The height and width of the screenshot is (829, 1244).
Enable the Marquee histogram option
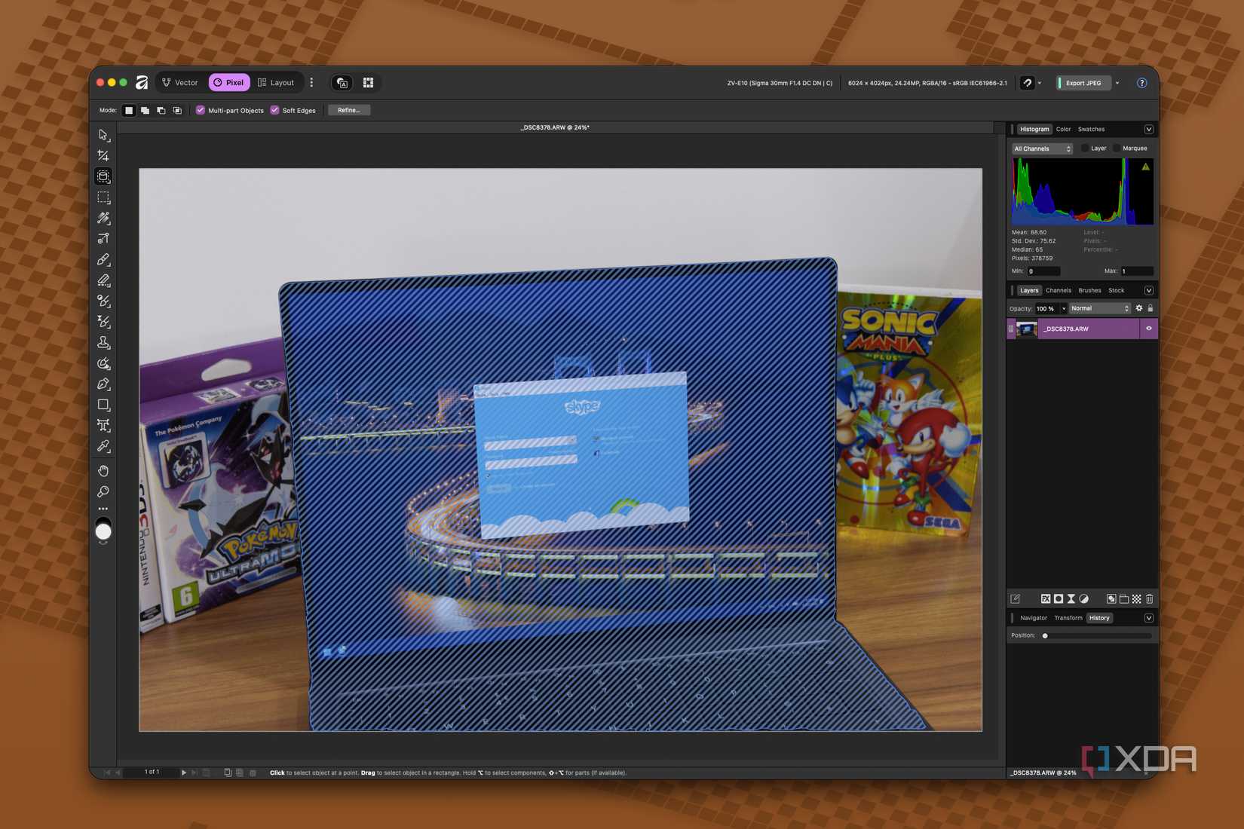(1117, 148)
